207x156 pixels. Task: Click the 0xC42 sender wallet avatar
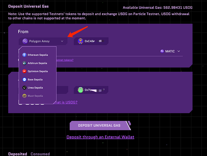pos(80,41)
